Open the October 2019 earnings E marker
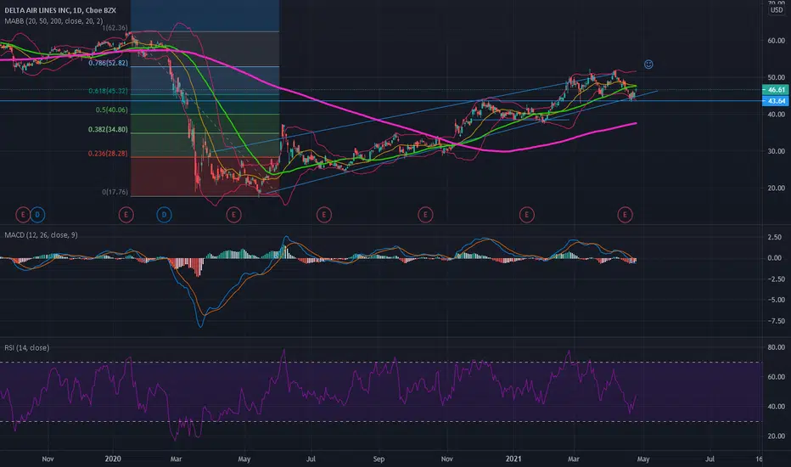This screenshot has height=467, width=791. point(23,215)
